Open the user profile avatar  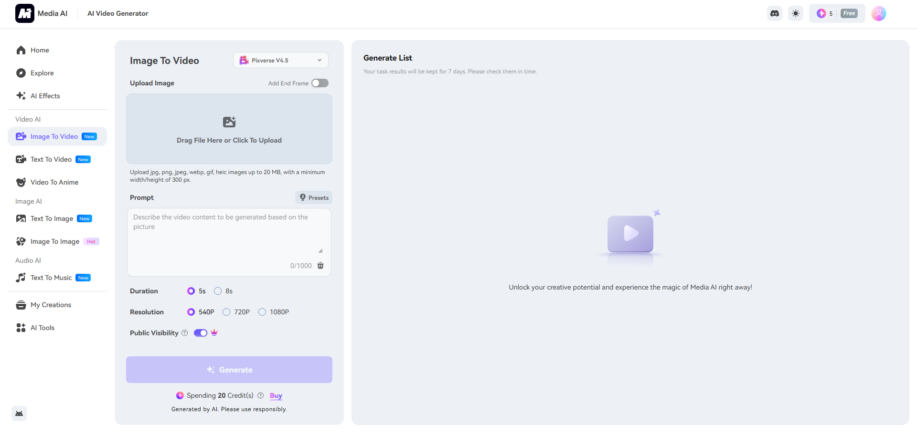click(x=879, y=13)
